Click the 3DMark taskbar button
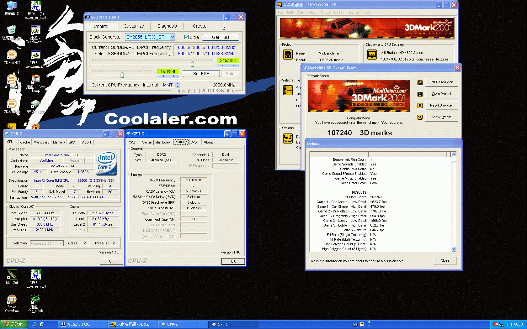 (133, 324)
